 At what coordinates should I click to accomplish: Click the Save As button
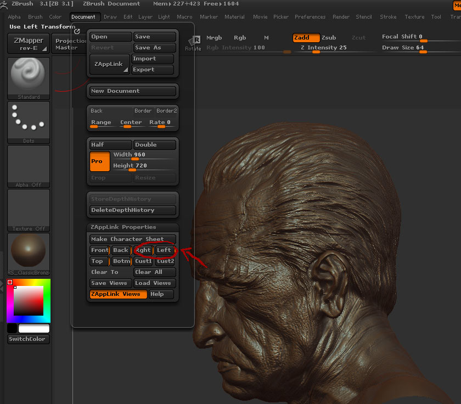[155, 47]
